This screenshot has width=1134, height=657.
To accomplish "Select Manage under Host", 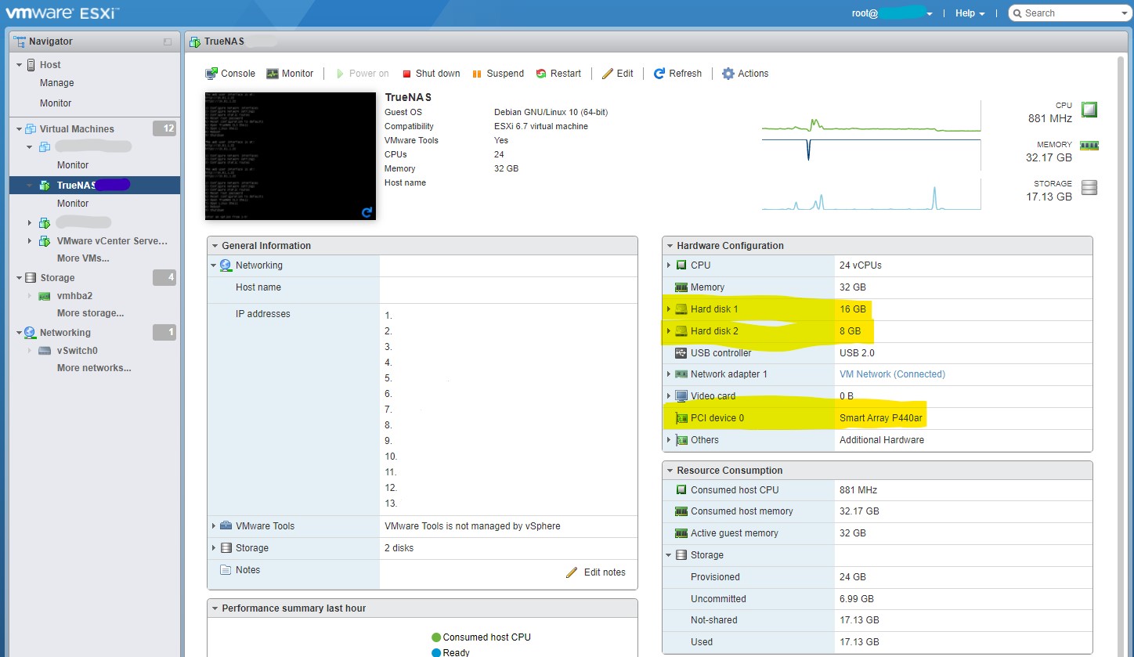I will pos(57,83).
